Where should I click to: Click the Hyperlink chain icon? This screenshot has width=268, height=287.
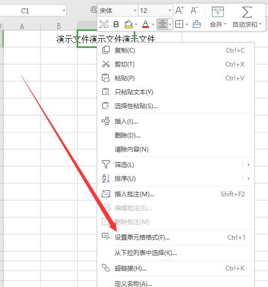pyautogui.click(x=106, y=268)
